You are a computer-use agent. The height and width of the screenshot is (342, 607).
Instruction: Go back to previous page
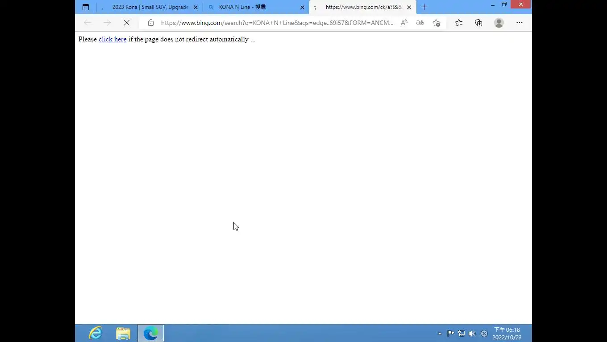click(87, 23)
